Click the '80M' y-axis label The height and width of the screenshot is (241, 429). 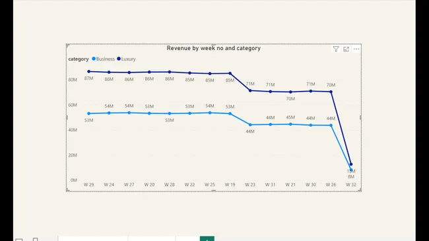[73, 80]
